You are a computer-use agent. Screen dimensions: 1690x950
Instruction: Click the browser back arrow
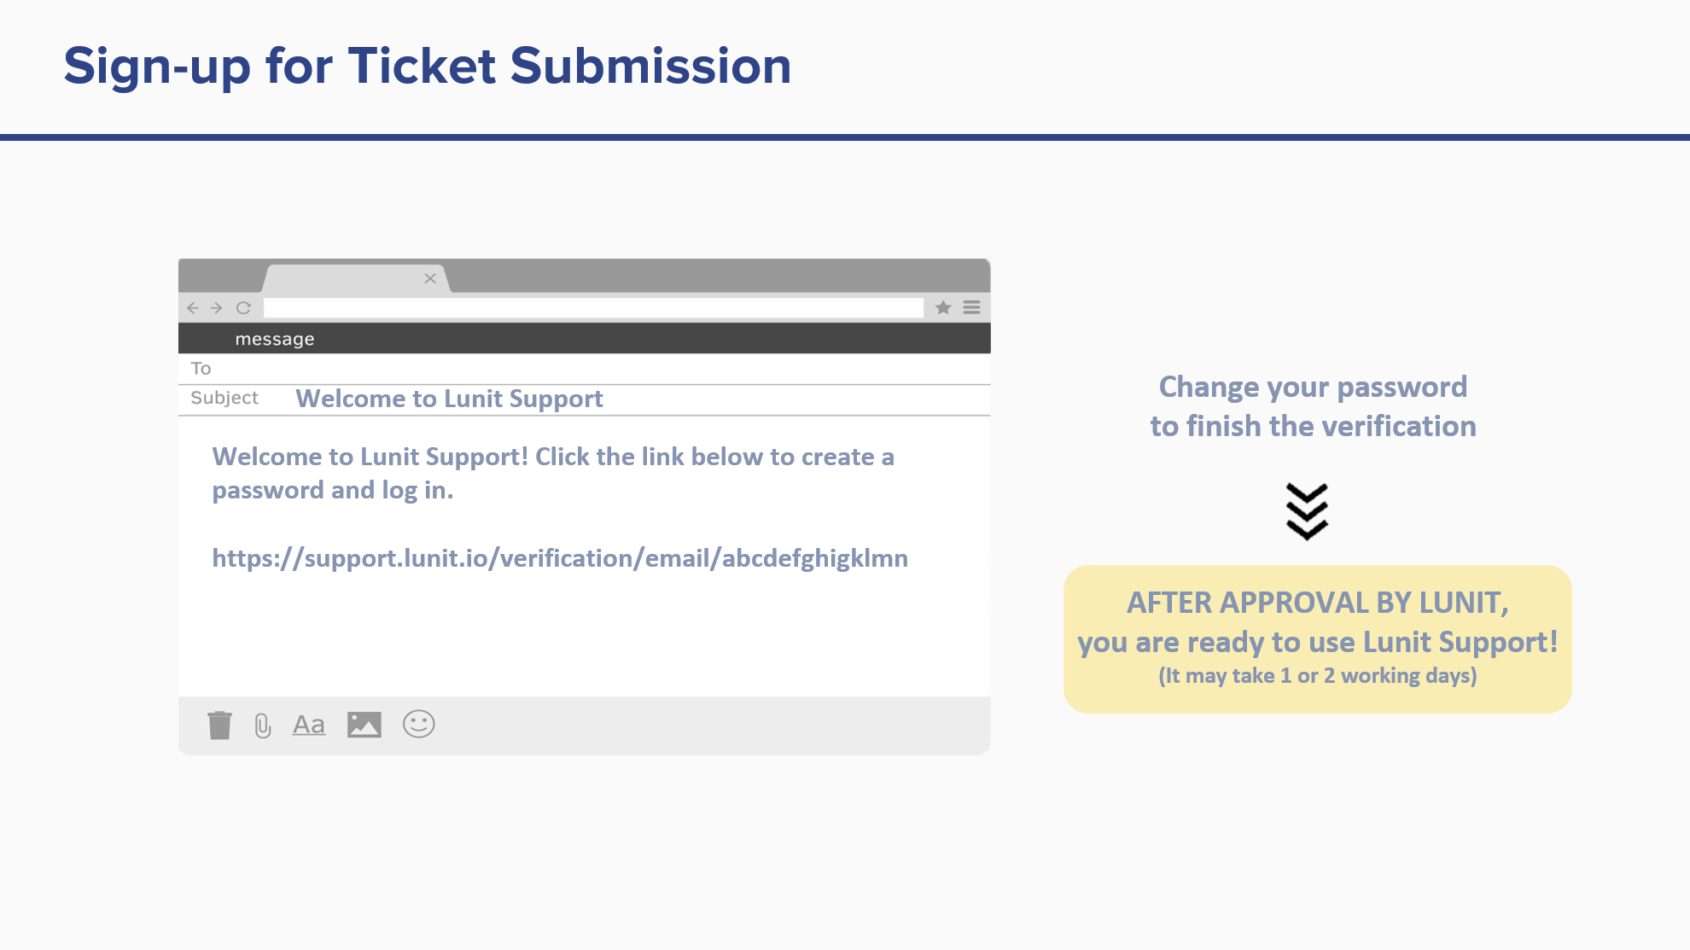click(x=193, y=308)
